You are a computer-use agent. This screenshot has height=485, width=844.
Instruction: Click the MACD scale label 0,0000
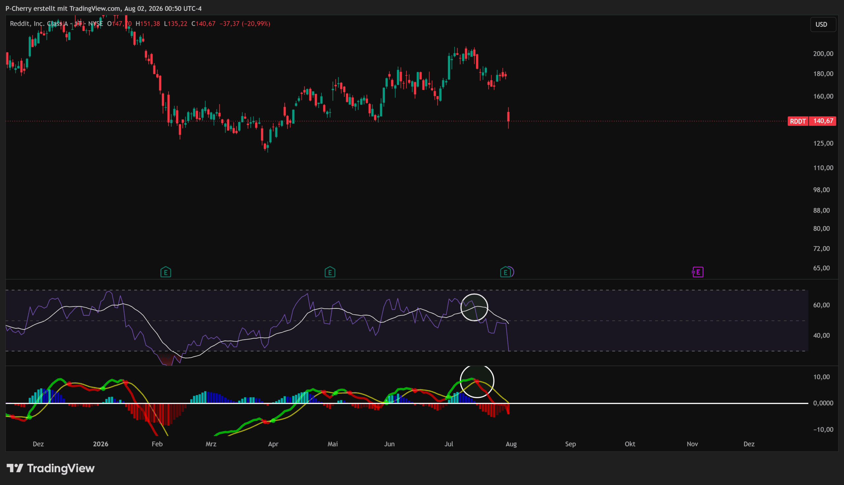point(823,403)
